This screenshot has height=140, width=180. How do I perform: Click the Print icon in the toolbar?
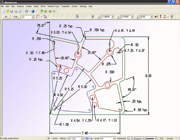(x=15, y=11)
